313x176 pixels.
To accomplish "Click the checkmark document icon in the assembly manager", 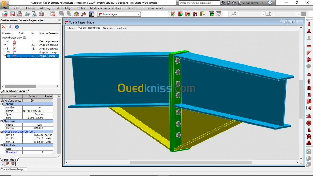I will coord(9,27).
